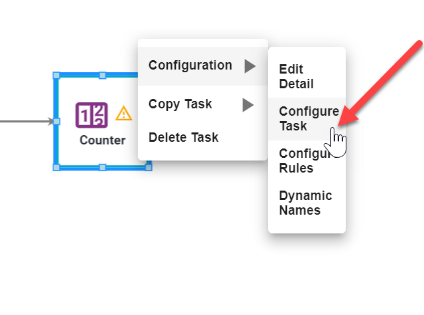Select the incoming connector line
This screenshot has width=424, height=315.
[x=23, y=122]
